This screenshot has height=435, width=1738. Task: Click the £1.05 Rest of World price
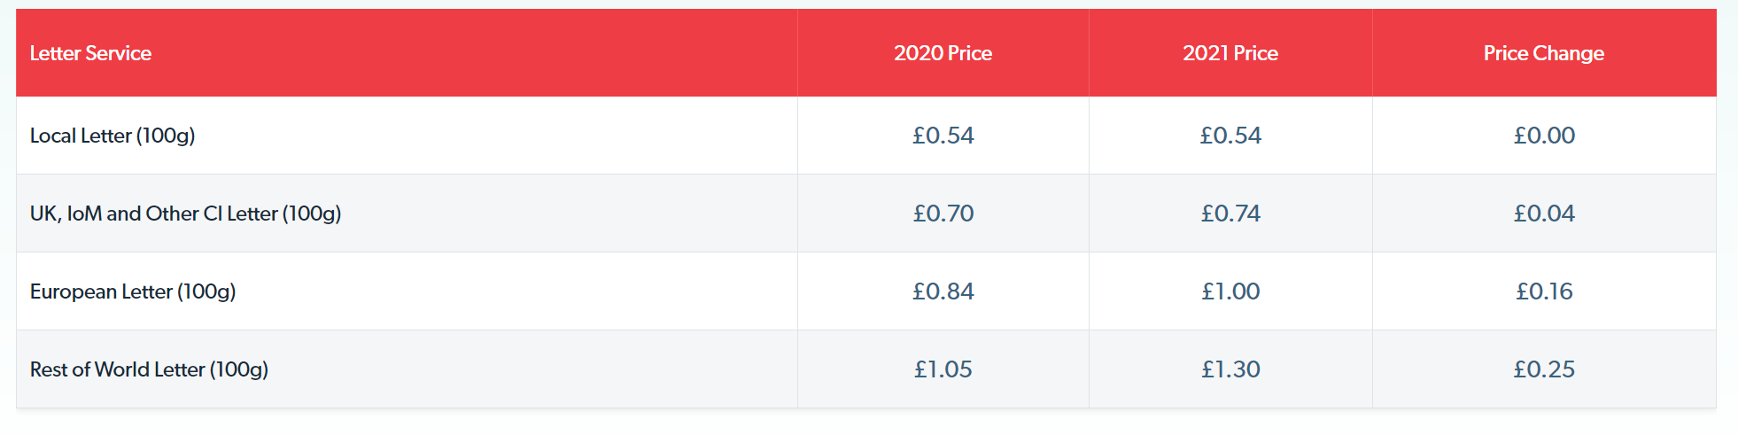point(943,369)
